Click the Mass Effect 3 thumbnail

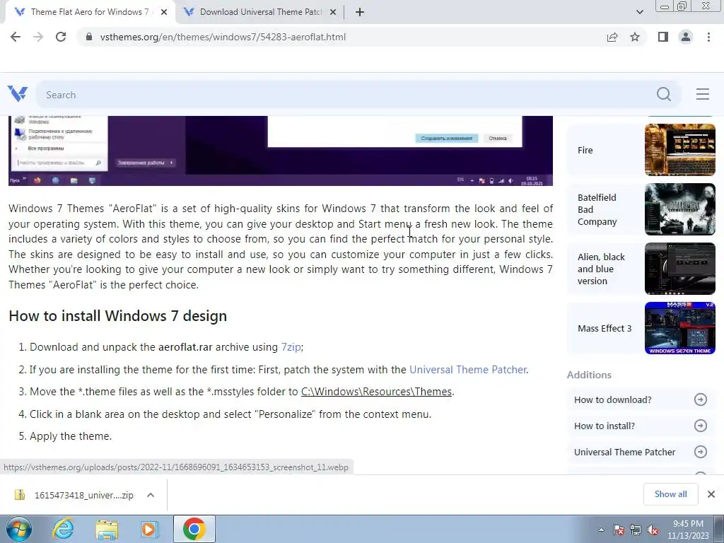coord(679,328)
